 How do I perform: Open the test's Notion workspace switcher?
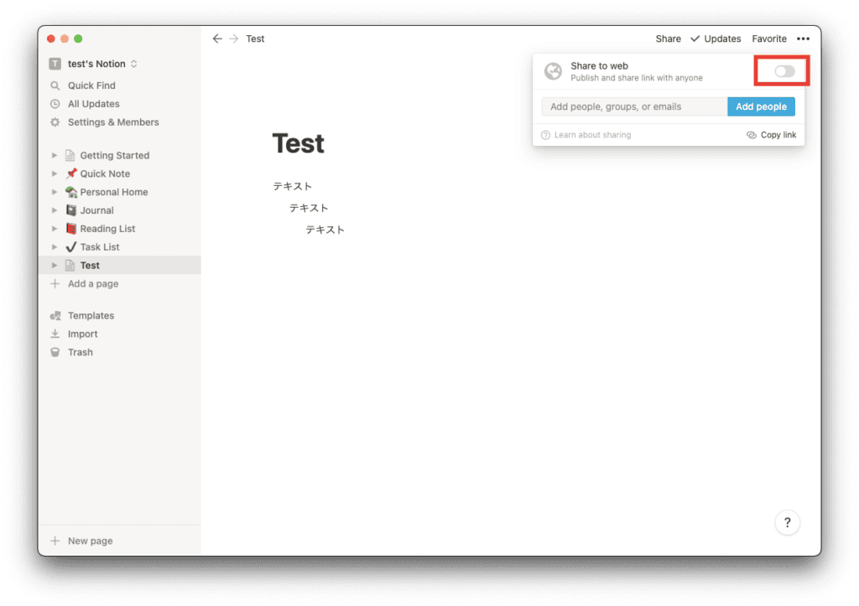click(x=93, y=64)
